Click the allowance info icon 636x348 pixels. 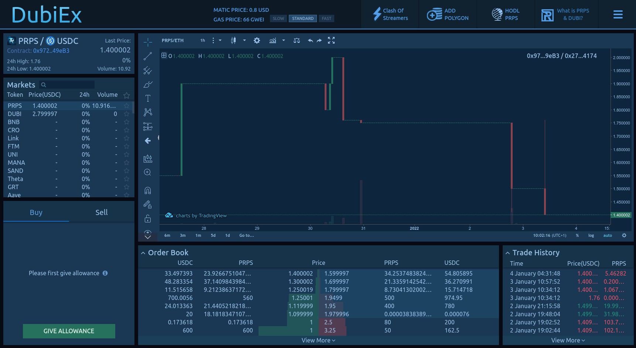pos(105,273)
